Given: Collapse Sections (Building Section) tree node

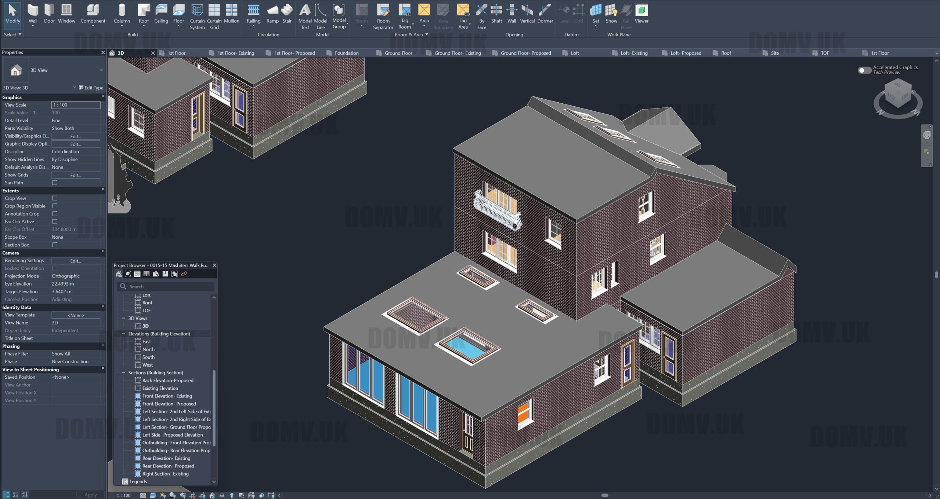Looking at the screenshot, I should pyautogui.click(x=124, y=373).
